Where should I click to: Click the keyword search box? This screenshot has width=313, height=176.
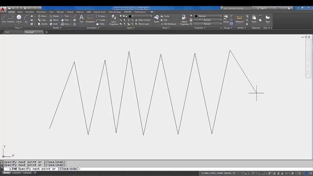click(237, 8)
